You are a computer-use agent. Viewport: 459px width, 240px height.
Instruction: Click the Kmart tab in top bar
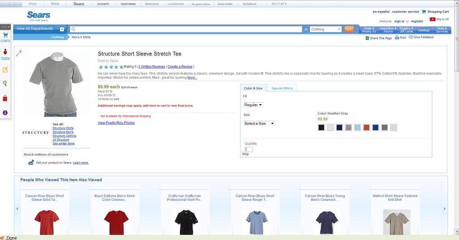[103, 4]
